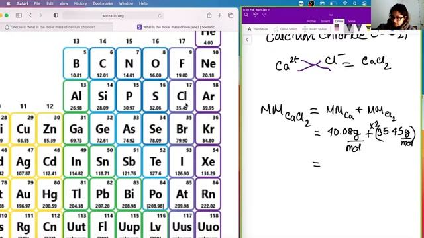Open the Bookmarks menu
Image resolution: width=424 pixels, height=238 pixels.
click(103, 3)
